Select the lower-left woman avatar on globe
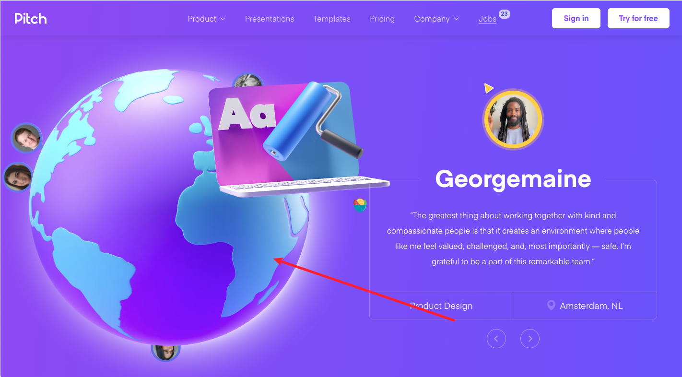The height and width of the screenshot is (377, 682). [18, 177]
